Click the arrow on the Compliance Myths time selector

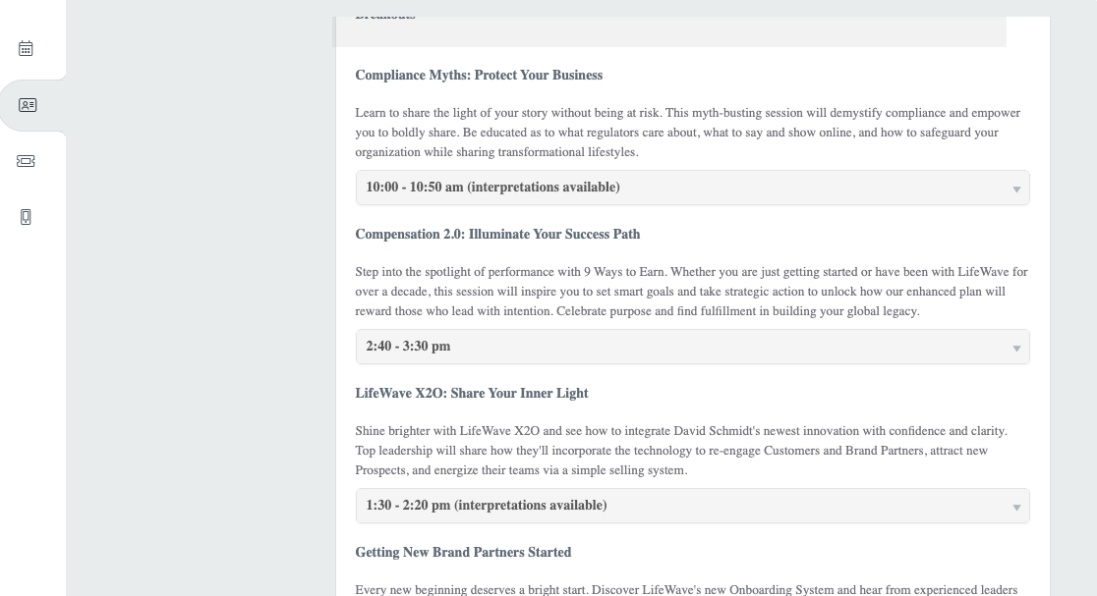coord(1016,189)
